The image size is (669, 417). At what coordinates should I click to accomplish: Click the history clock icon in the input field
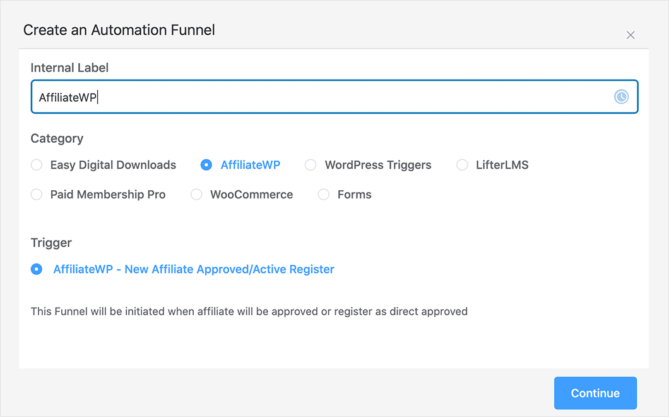pyautogui.click(x=621, y=97)
